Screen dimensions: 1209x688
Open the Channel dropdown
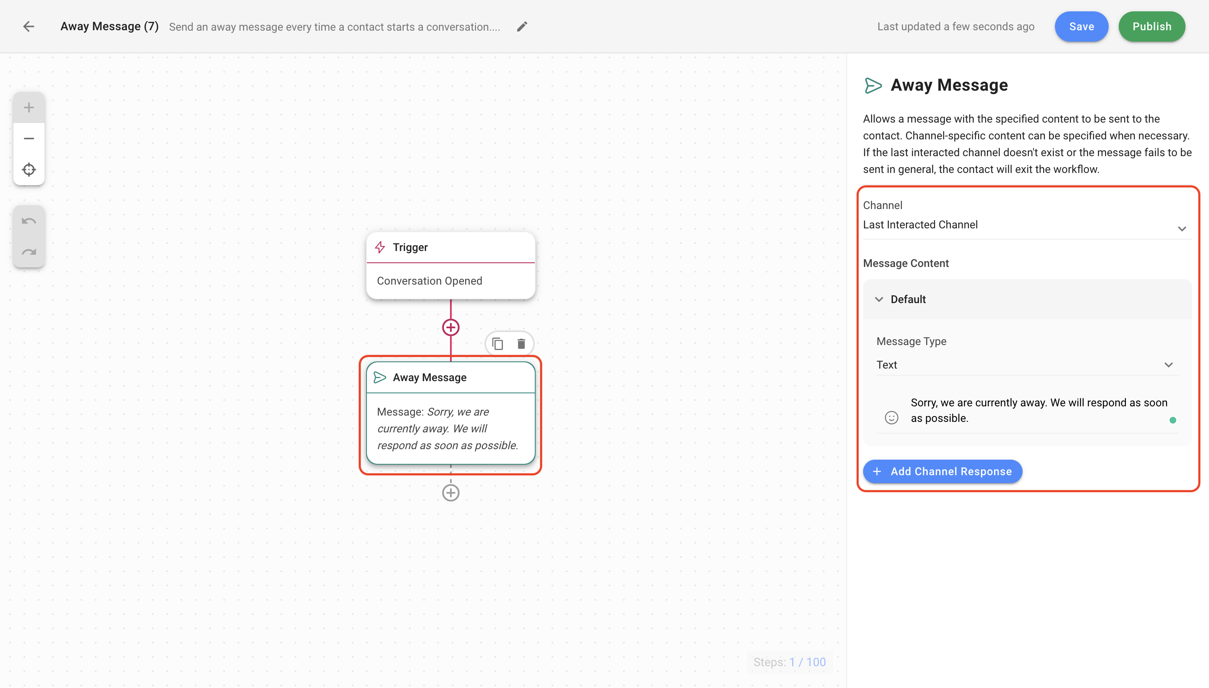pyautogui.click(x=1026, y=225)
